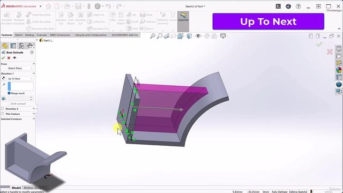
Task: Open the From Sketch Plane dropdown
Action: tap(20, 68)
